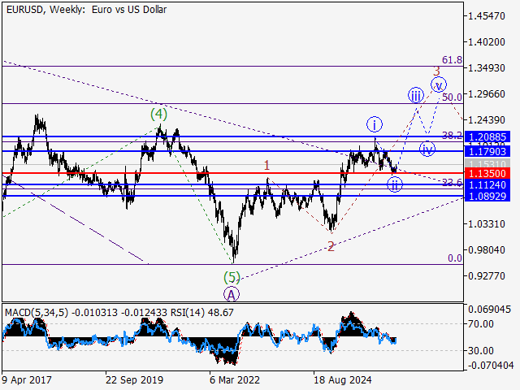Select the blue 1.11240 price tag

pos(487,184)
